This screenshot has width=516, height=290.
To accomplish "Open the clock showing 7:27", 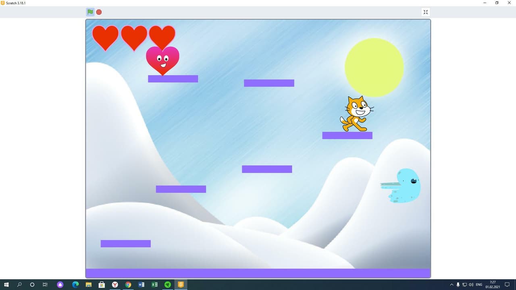I will [493, 285].
